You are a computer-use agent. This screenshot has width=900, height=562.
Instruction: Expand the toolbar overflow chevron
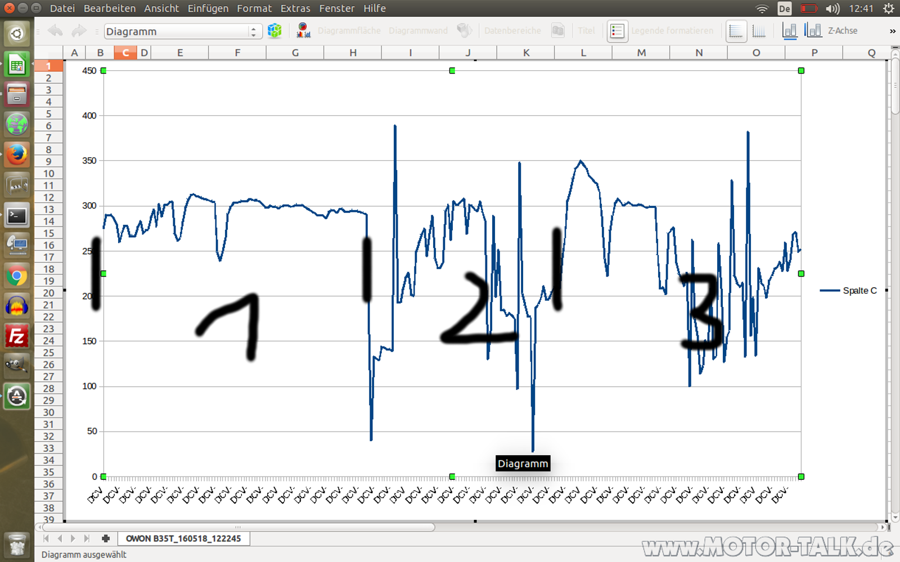point(892,31)
